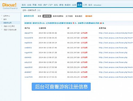Click the highlighted dark plugin sub-tab
Screen dimensions: 133x101
(x=47, y=16)
